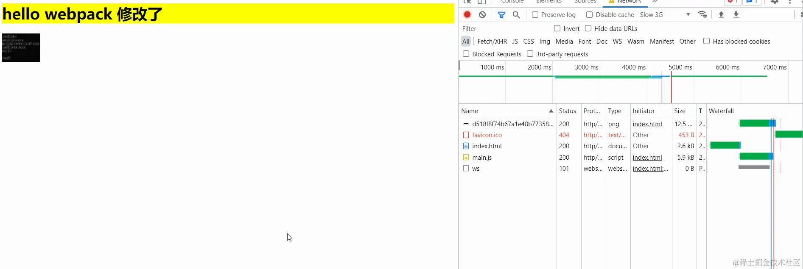The height and width of the screenshot is (269, 803).
Task: Filter requests by CSS
Action: (x=529, y=42)
